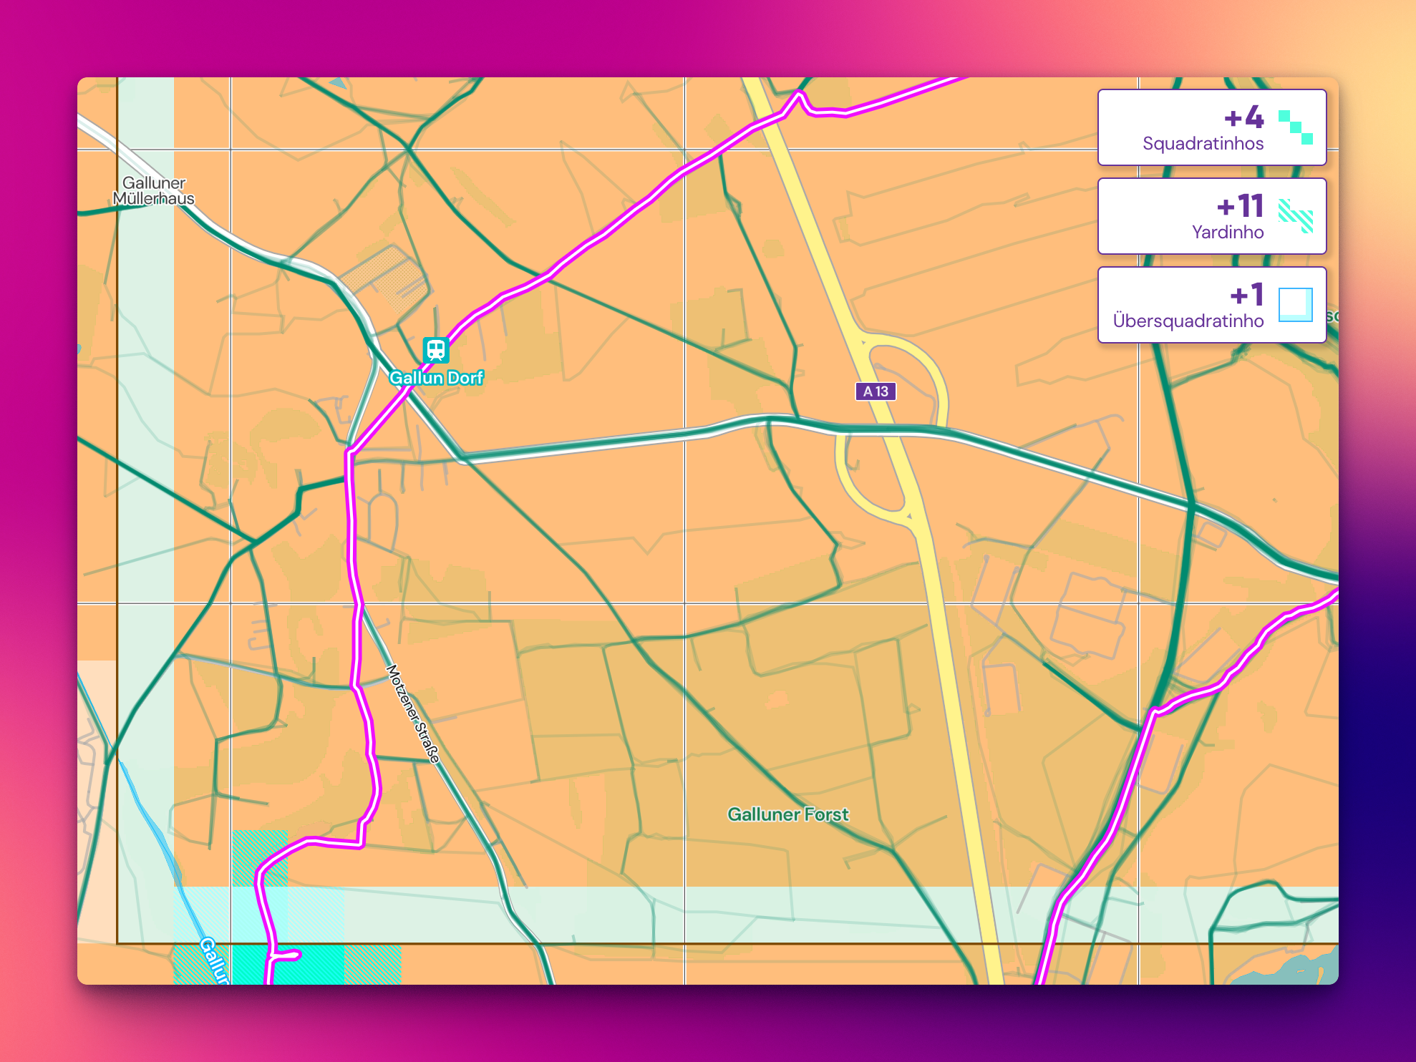Click the Gallun Dorf station label

click(436, 378)
